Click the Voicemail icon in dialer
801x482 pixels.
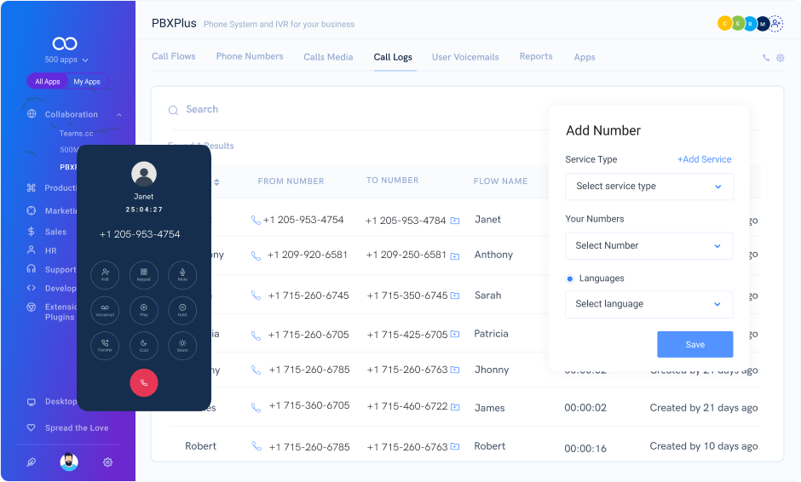click(105, 310)
